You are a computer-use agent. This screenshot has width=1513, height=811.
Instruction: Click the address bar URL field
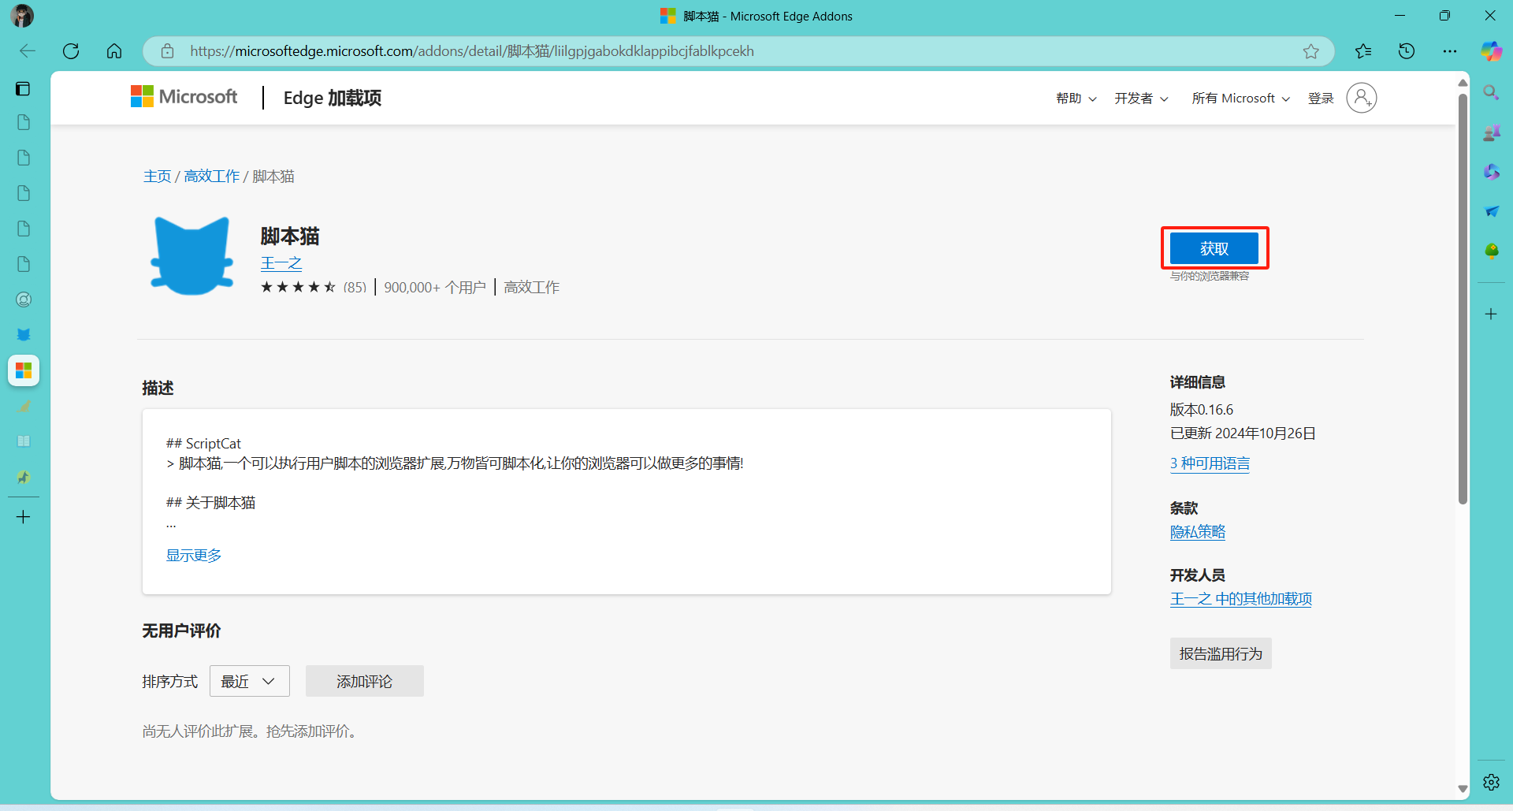(x=738, y=51)
